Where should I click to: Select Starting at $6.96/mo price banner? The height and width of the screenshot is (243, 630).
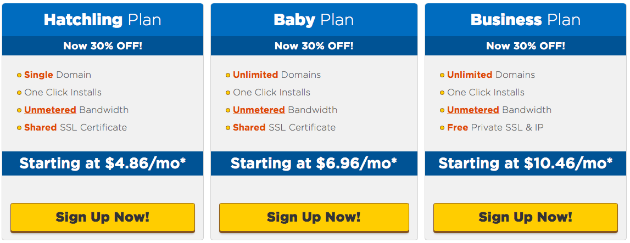point(314,163)
